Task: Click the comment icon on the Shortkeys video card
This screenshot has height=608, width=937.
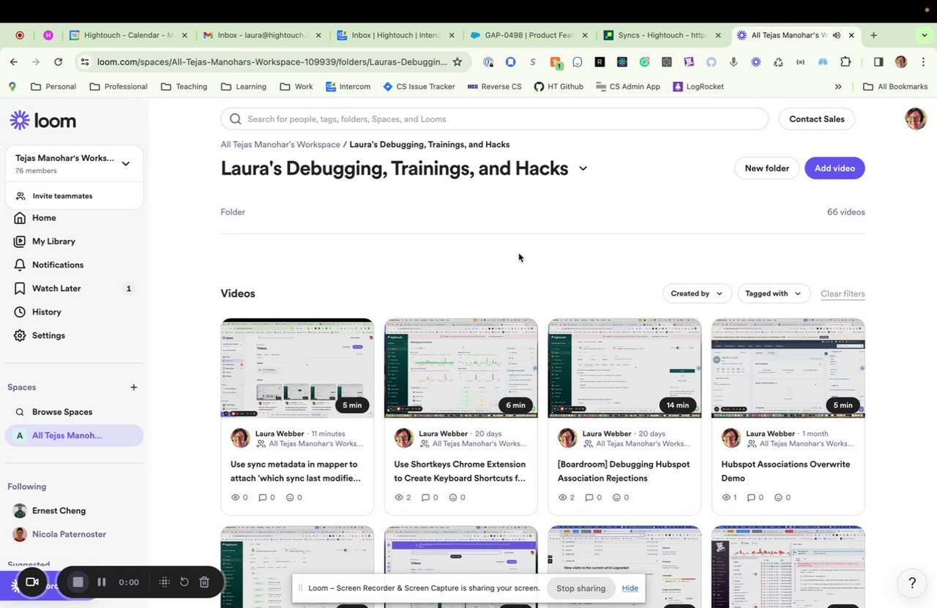Action: coord(427,498)
